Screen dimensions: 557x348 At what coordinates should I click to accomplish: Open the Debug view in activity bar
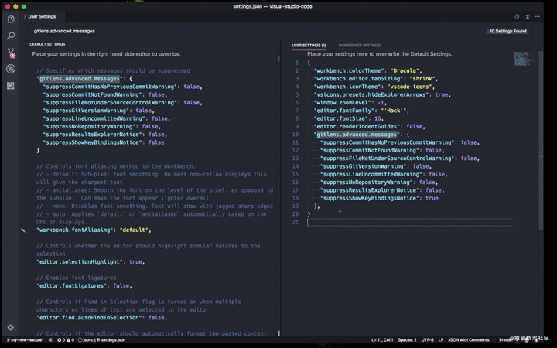click(x=11, y=69)
